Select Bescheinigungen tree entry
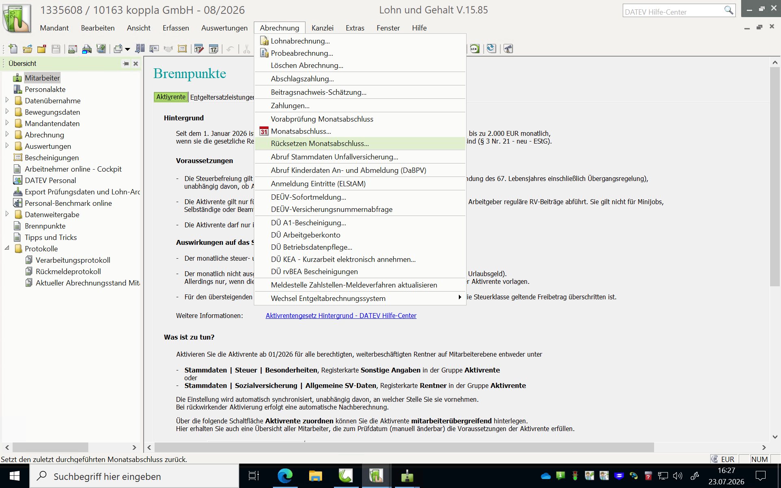 click(x=52, y=157)
